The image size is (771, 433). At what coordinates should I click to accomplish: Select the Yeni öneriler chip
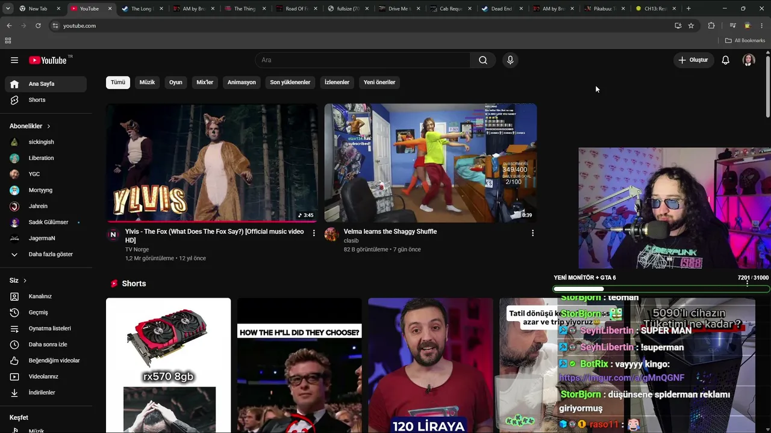(x=379, y=82)
